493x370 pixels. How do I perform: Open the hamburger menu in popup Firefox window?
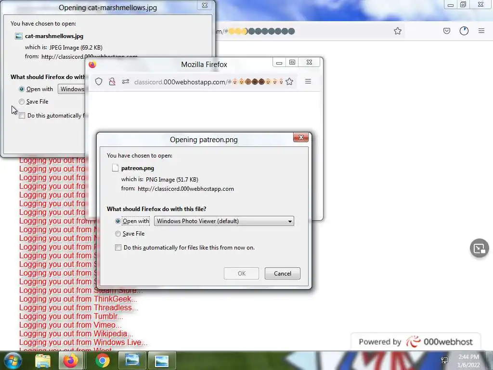tap(308, 81)
